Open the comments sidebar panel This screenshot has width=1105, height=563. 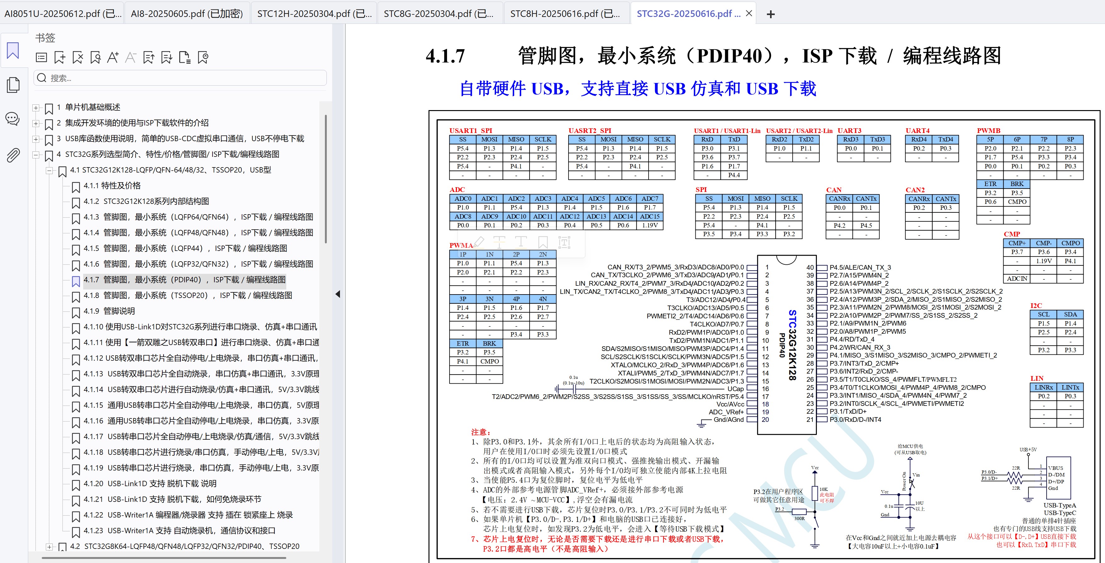[x=13, y=119]
